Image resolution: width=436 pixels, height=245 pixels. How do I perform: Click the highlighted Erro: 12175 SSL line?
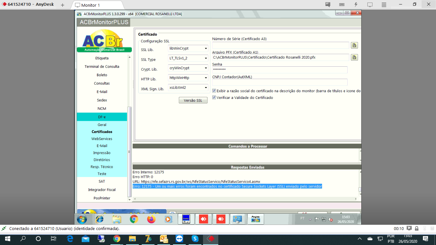click(x=227, y=186)
